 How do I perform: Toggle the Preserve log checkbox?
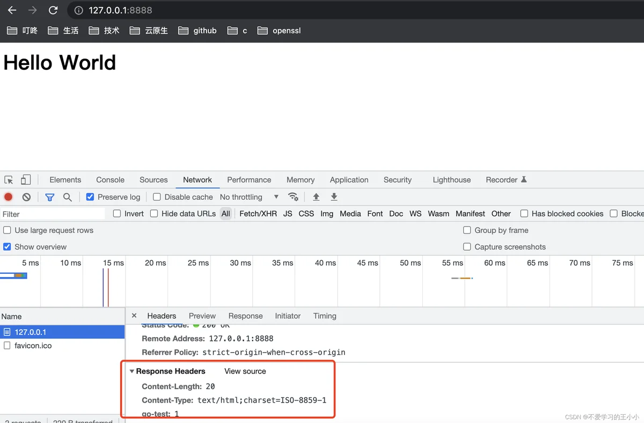coord(90,197)
